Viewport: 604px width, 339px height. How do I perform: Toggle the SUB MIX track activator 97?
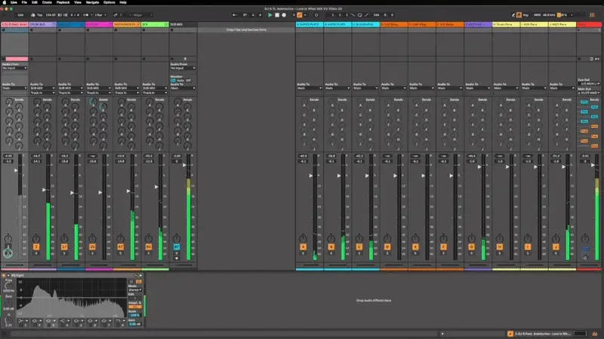tap(177, 247)
